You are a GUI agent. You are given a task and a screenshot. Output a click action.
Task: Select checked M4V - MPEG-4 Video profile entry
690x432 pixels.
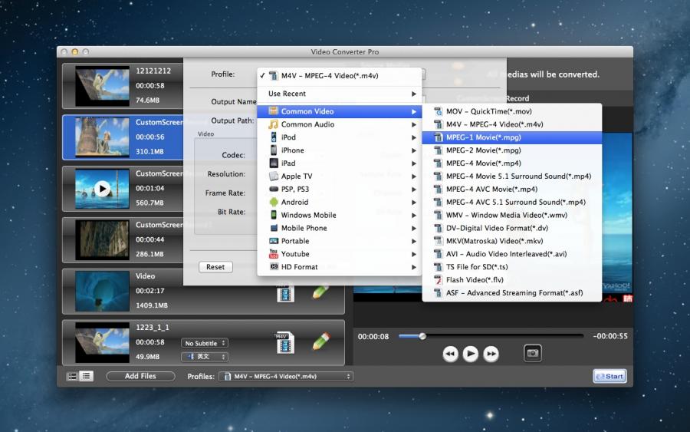click(340, 76)
